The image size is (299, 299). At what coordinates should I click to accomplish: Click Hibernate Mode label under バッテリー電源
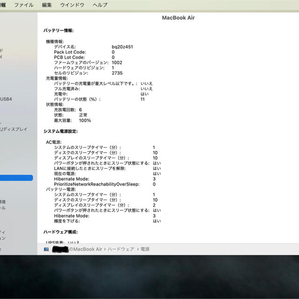pos(71,216)
